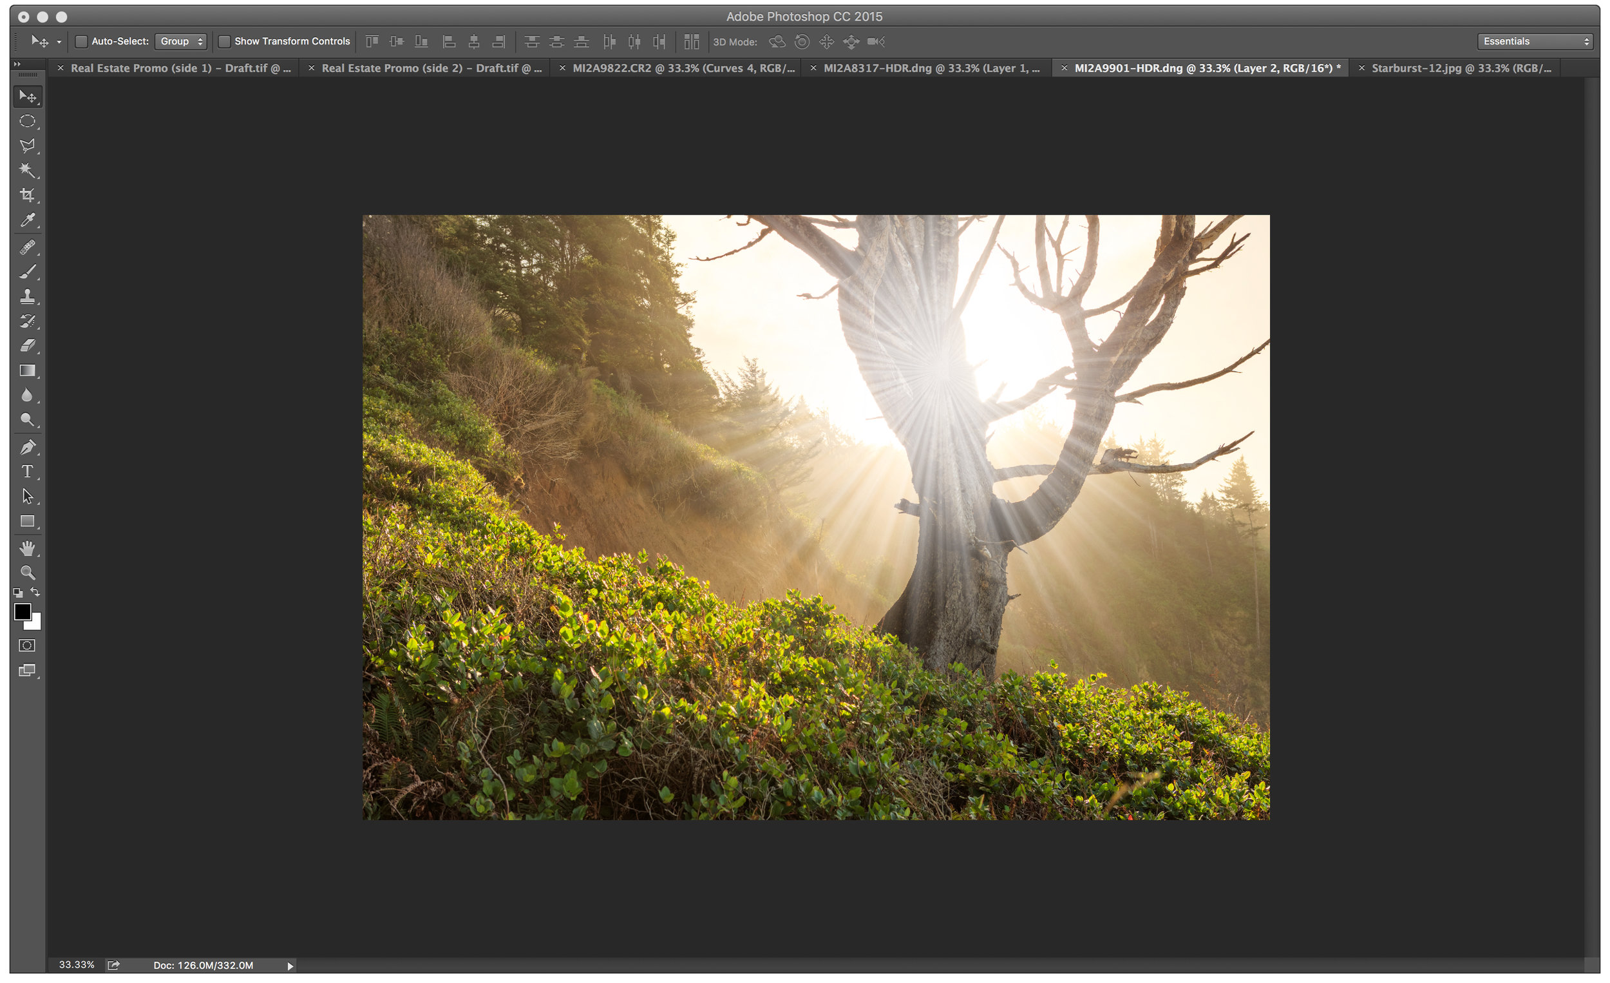The width and height of the screenshot is (1610, 983).
Task: Change the screen mode
Action: click(27, 671)
